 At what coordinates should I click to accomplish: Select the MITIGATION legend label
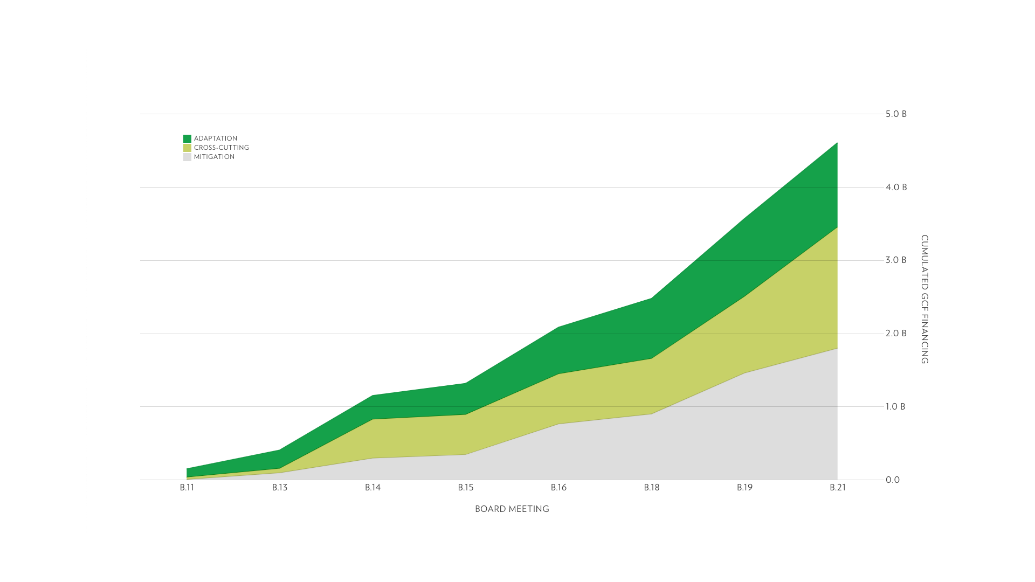tap(214, 157)
